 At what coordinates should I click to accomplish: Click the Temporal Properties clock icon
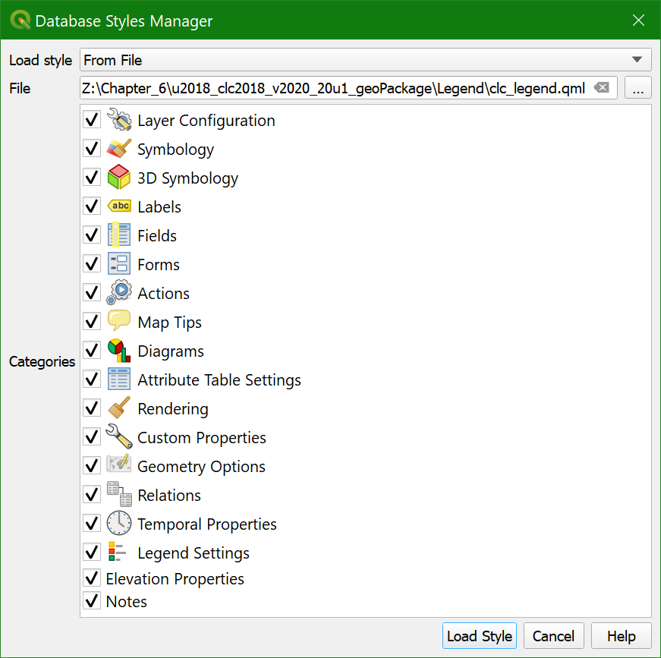[119, 523]
